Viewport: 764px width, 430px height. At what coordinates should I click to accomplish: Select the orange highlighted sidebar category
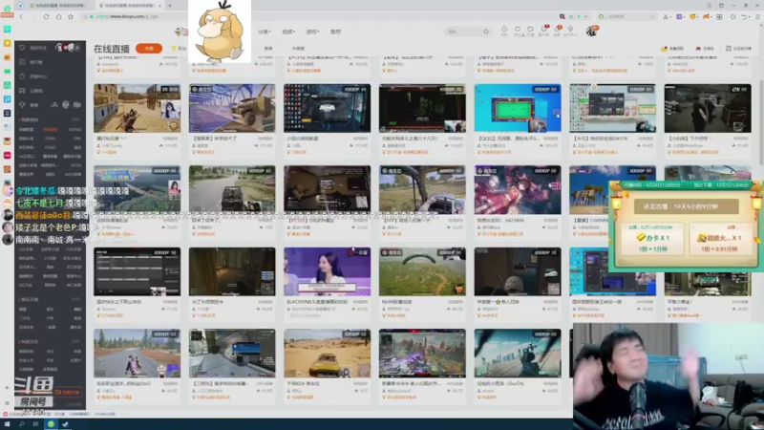pos(50,130)
